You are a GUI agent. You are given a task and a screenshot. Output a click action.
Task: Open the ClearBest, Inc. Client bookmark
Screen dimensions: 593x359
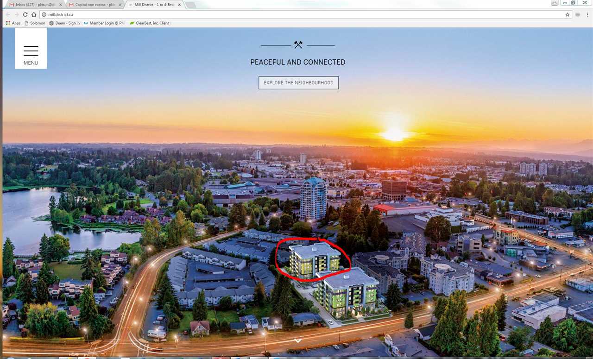tap(151, 23)
